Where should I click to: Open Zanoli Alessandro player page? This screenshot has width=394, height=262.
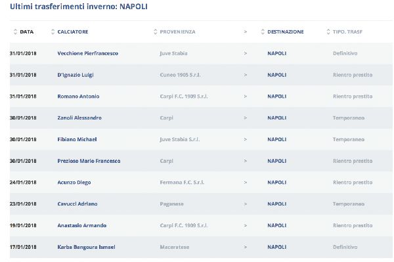(79, 118)
